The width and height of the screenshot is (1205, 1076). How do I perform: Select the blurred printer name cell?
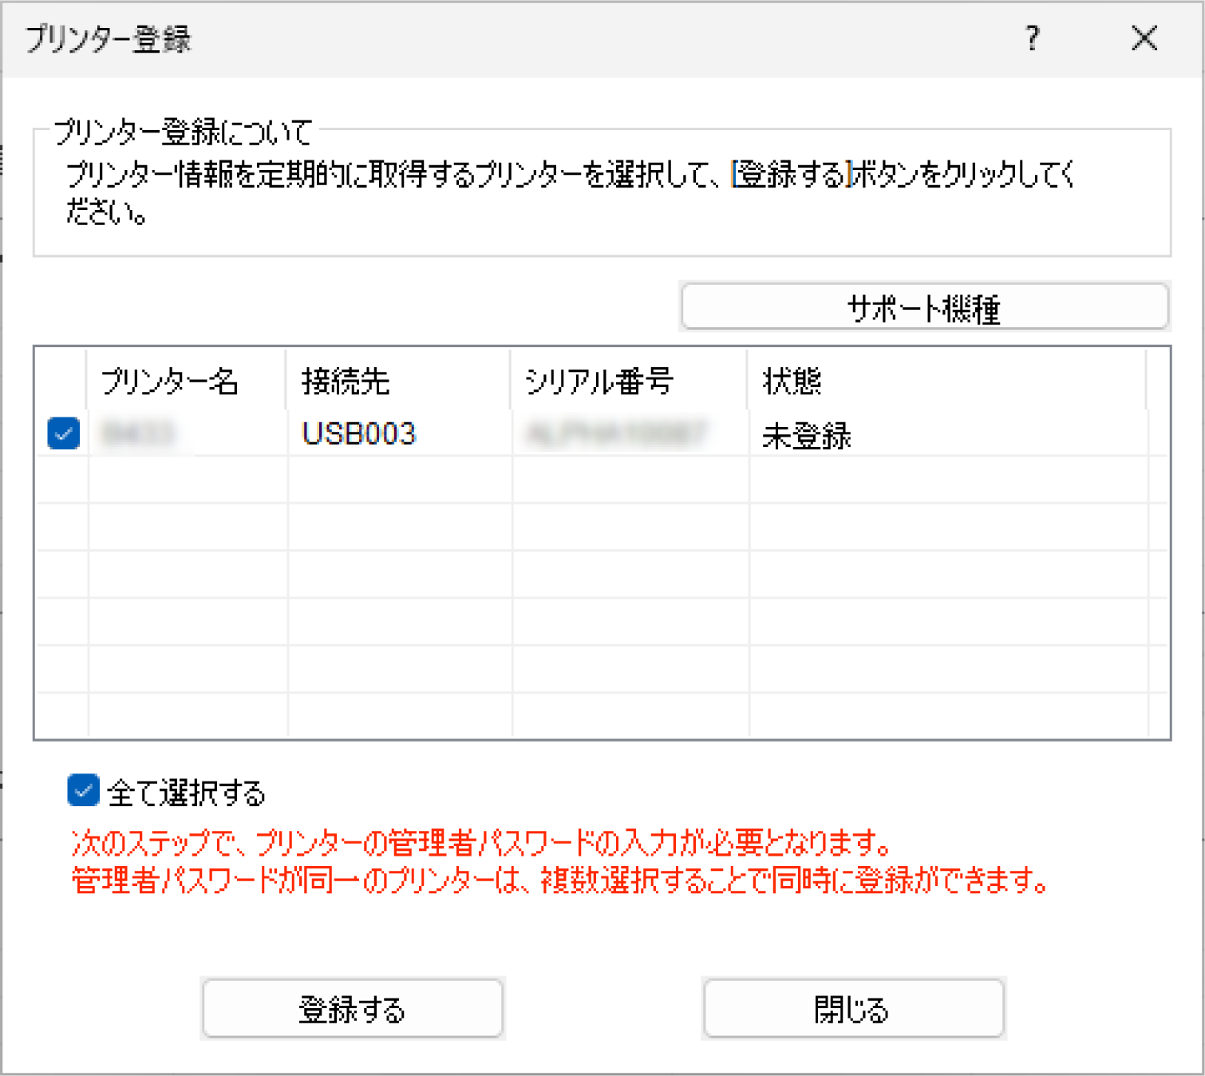pyautogui.click(x=137, y=433)
